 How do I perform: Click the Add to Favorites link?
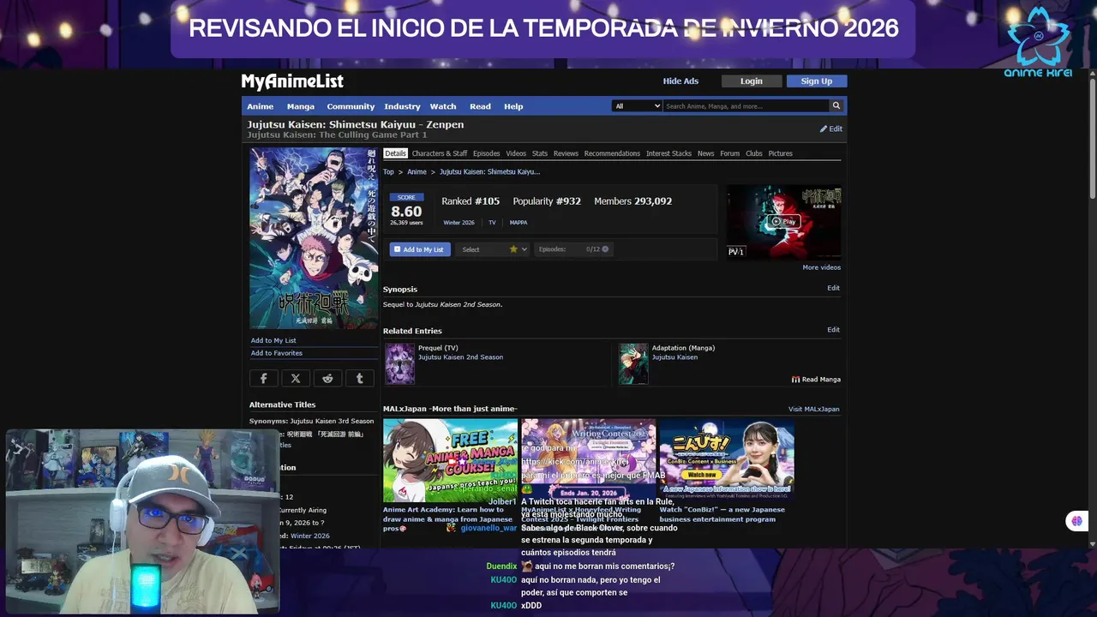pos(276,353)
